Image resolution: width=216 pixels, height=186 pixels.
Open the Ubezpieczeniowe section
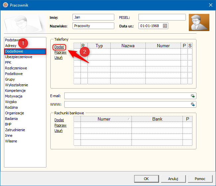click(x=19, y=57)
